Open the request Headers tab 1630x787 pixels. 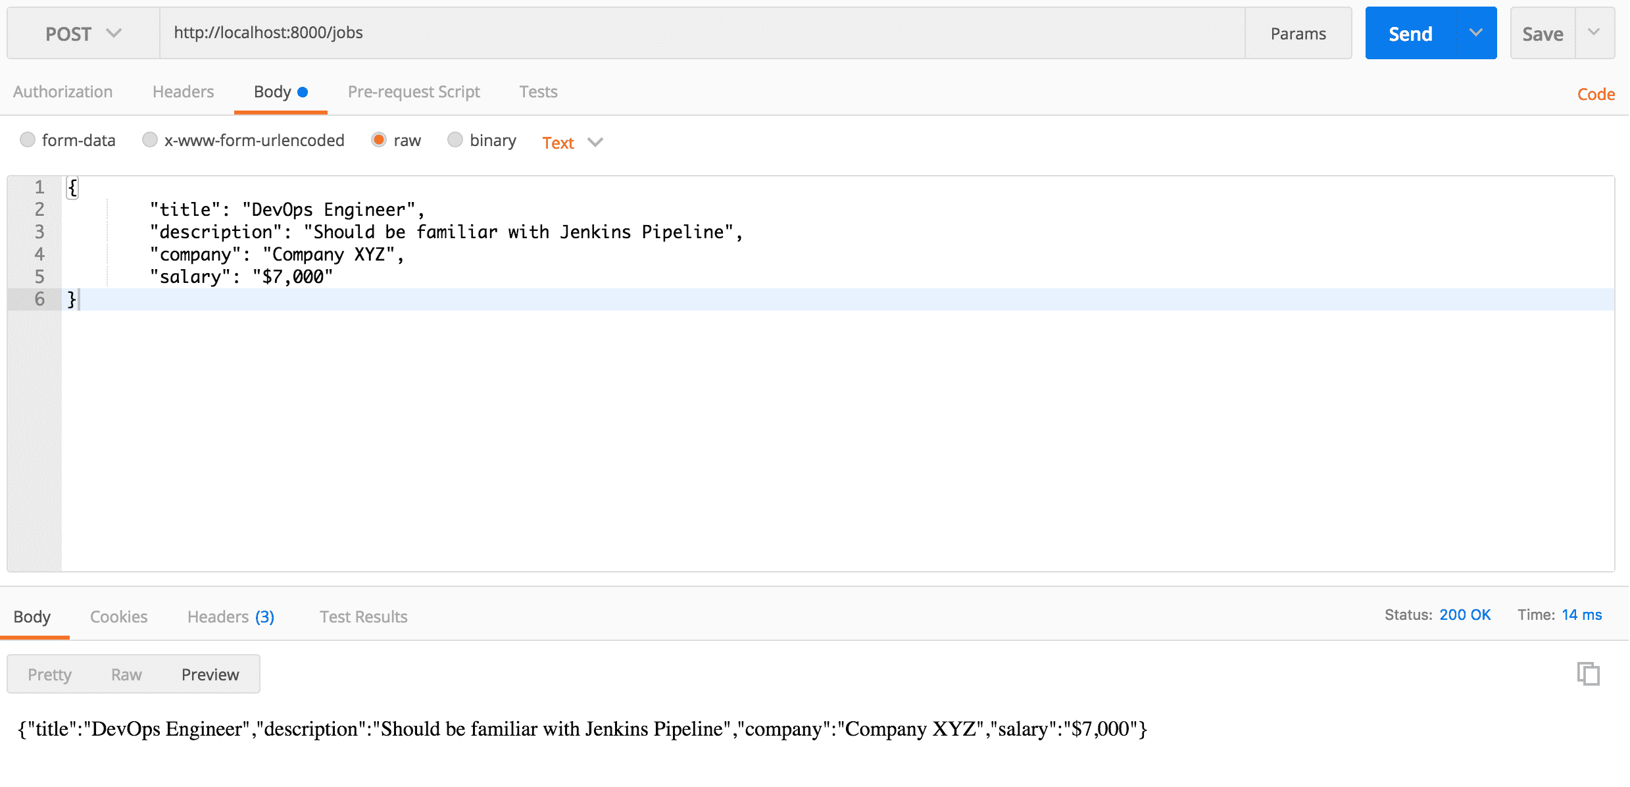(183, 91)
